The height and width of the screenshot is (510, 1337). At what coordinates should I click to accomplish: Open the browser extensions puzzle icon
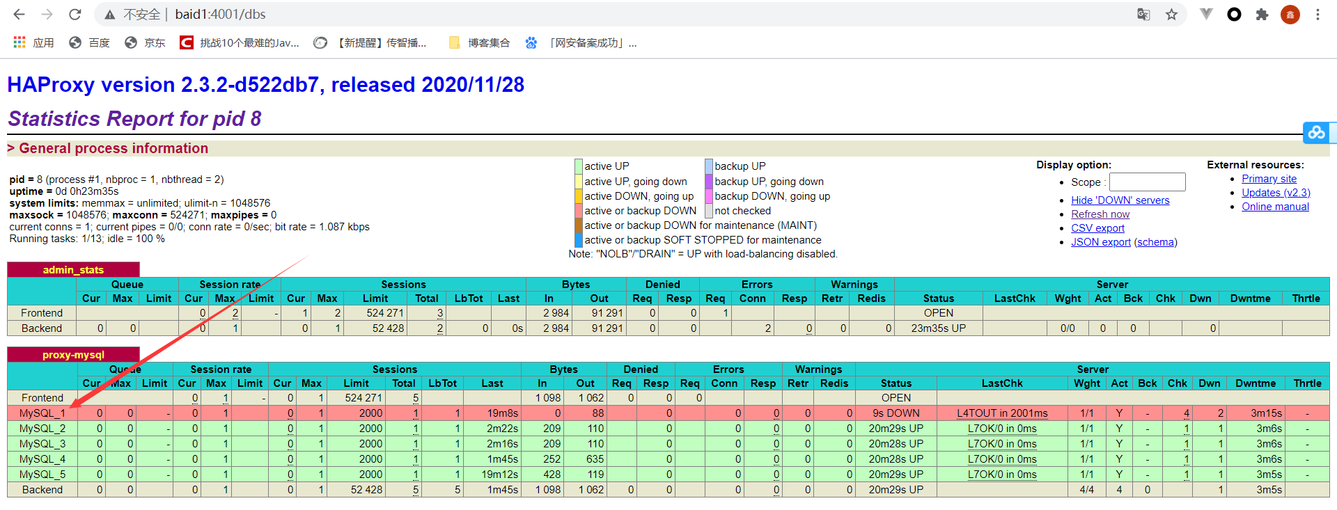coord(1262,15)
